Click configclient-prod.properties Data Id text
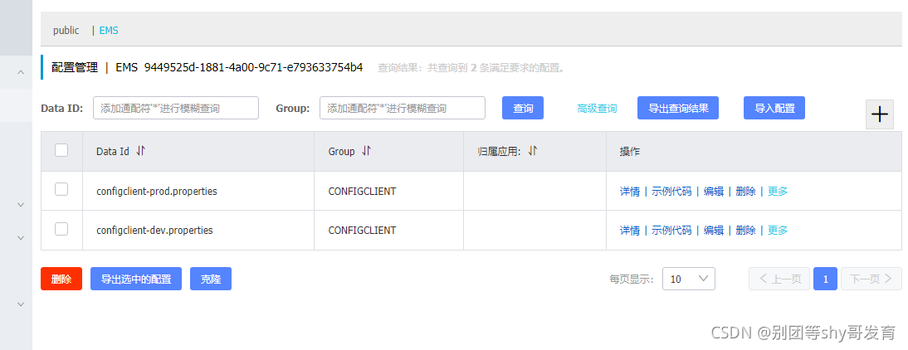The width and height of the screenshot is (908, 350). tap(157, 191)
